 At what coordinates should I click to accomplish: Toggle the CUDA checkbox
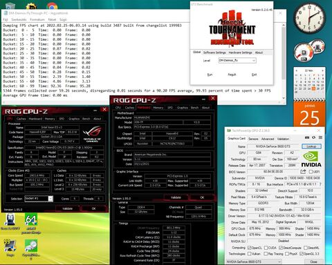coord(266,248)
